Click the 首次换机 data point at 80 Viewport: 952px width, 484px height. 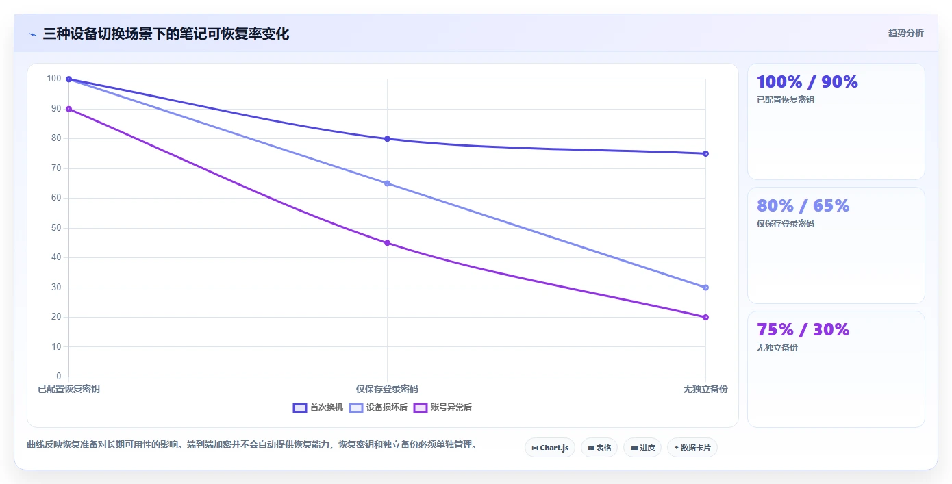pos(387,139)
